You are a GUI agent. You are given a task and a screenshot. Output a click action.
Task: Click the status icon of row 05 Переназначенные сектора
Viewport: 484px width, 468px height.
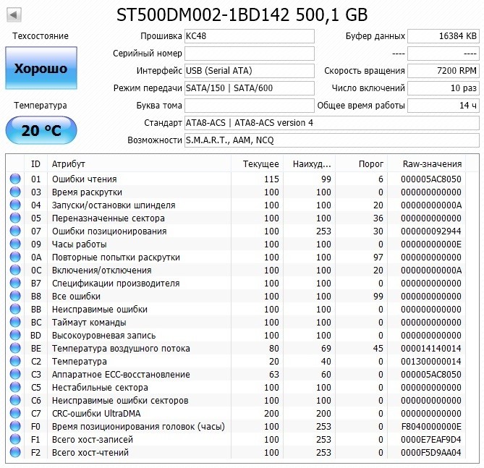pyautogui.click(x=15, y=218)
